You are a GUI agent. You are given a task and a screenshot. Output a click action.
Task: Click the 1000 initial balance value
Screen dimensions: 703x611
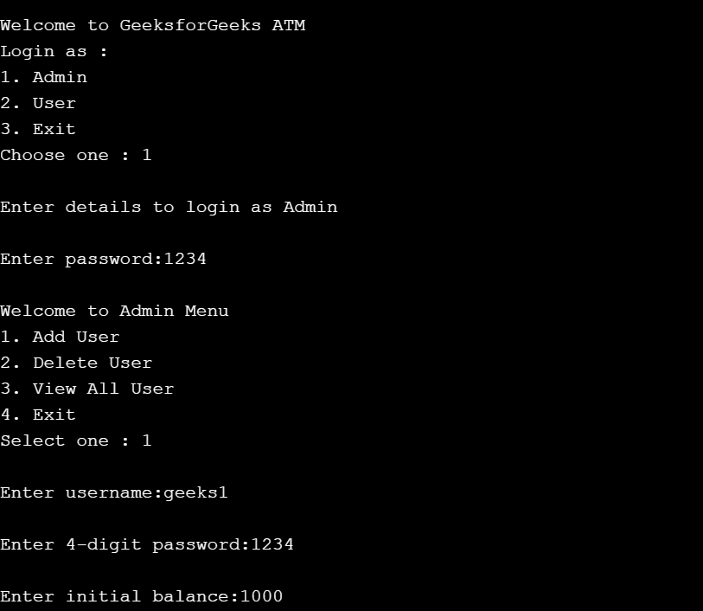click(x=261, y=596)
